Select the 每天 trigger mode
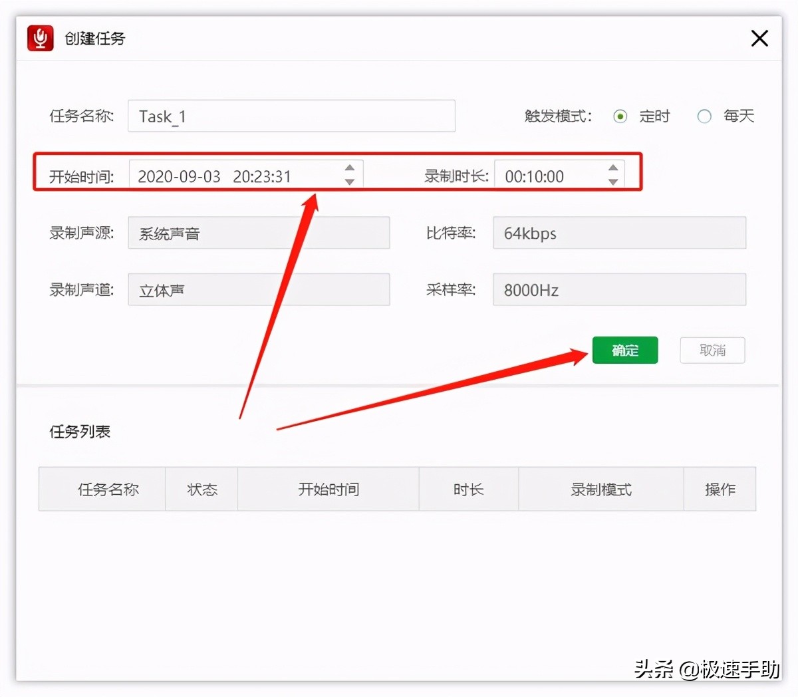Viewport: 798px width, 697px height. click(x=704, y=116)
